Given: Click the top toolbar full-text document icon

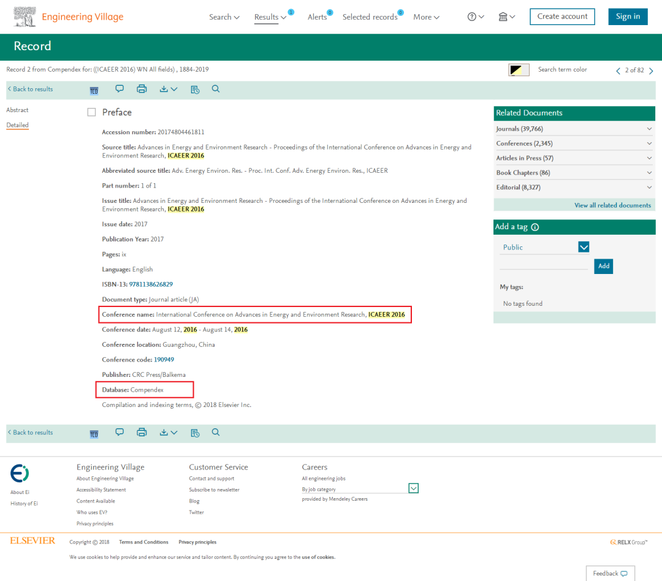Looking at the screenshot, I should (x=195, y=89).
